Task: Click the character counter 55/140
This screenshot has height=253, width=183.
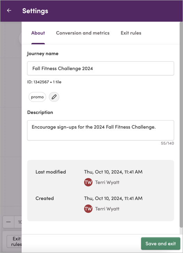Action: click(167, 143)
